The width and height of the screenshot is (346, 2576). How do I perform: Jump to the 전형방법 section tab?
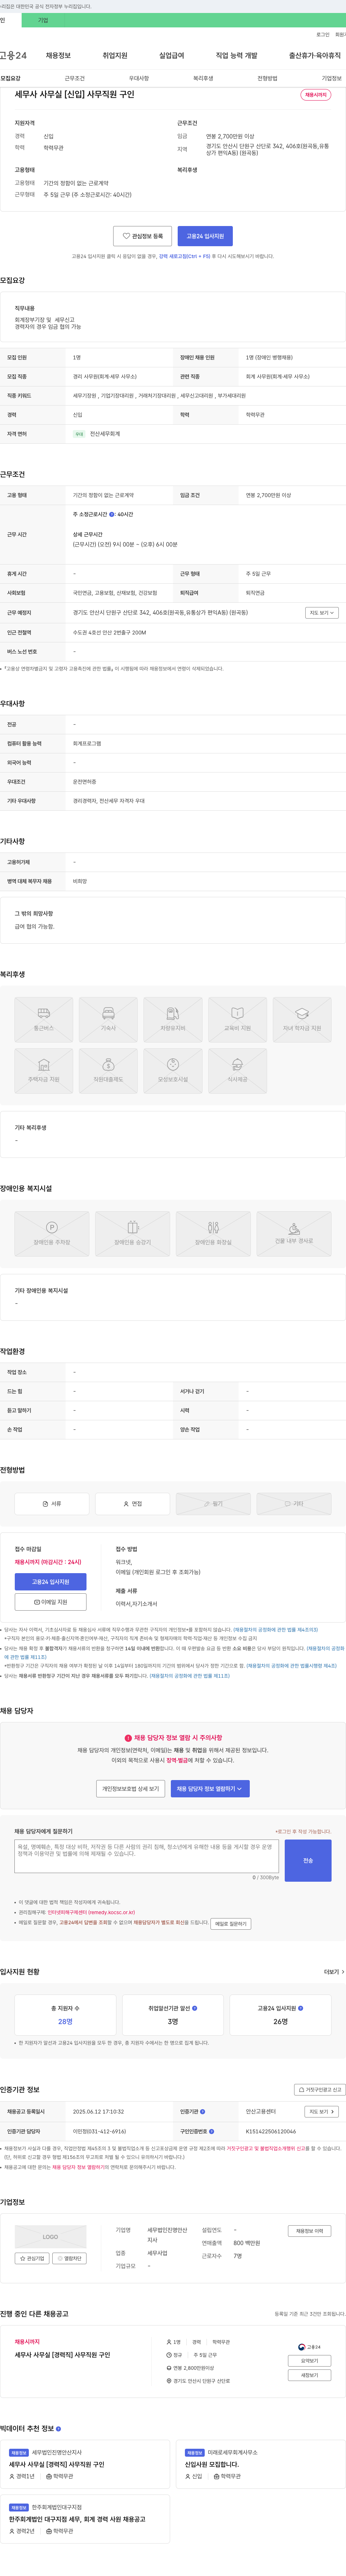[x=267, y=78]
